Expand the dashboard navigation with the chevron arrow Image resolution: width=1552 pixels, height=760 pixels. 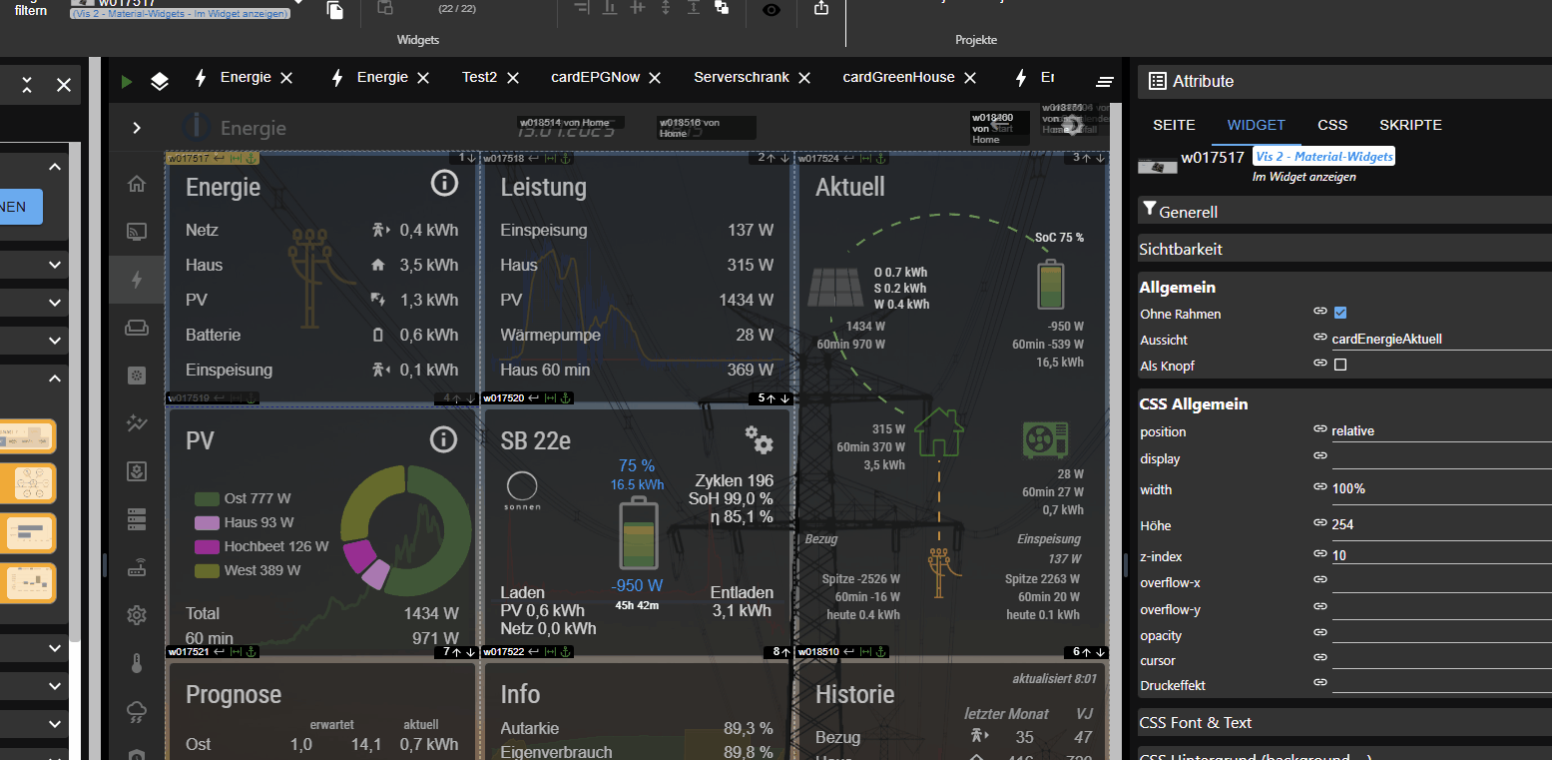tap(137, 128)
